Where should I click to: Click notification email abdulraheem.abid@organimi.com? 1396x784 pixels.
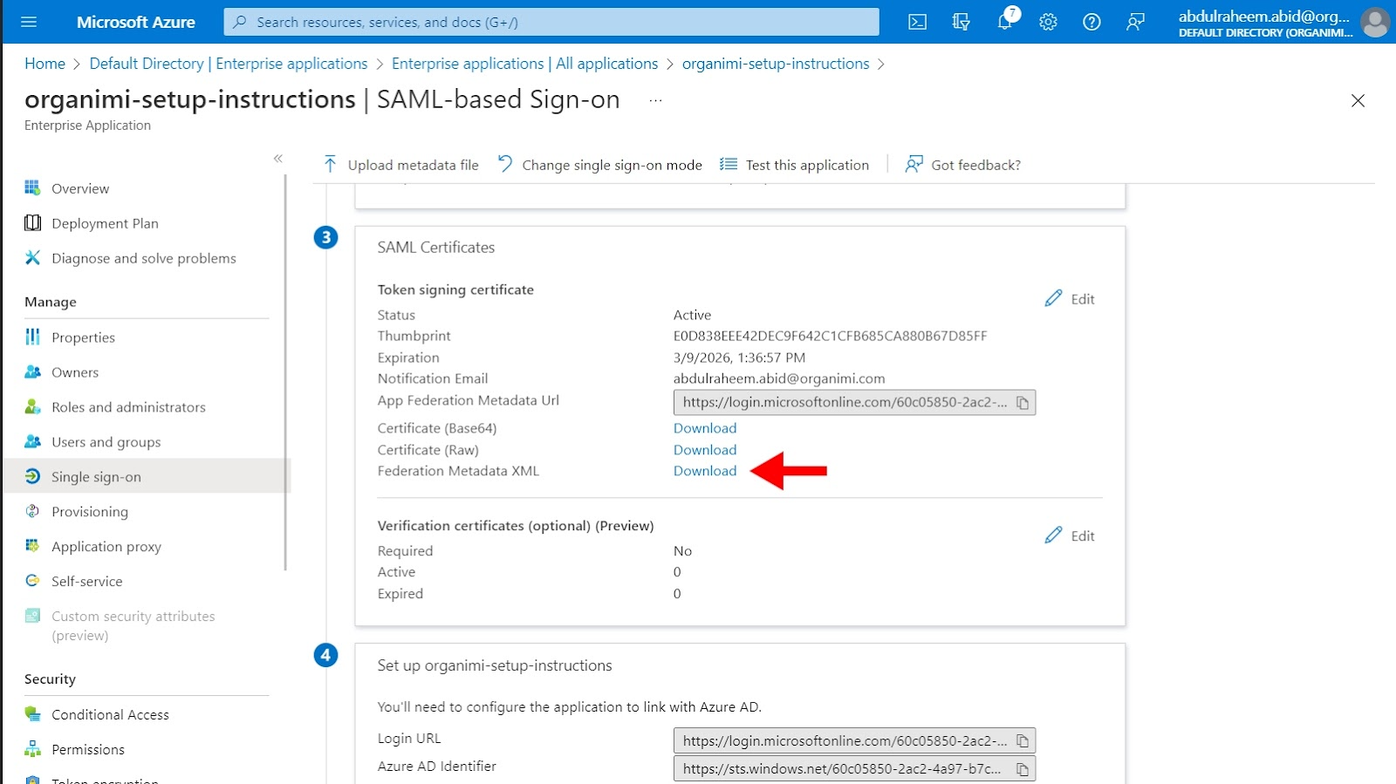click(779, 378)
